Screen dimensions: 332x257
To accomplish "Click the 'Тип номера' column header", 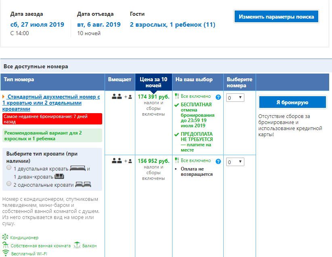I will (x=19, y=80).
